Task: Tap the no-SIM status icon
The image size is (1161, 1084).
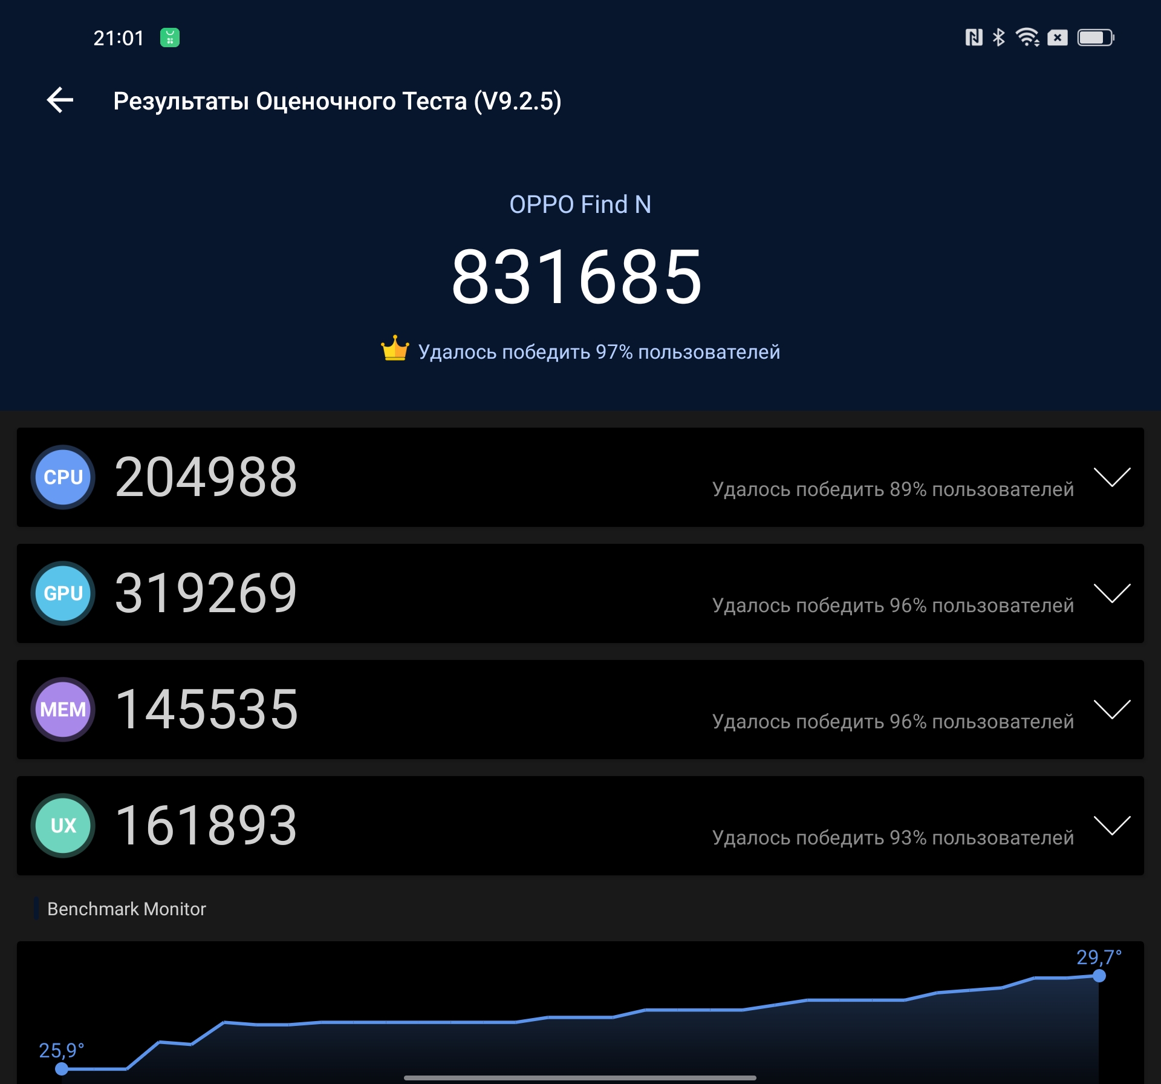Action: [1058, 38]
